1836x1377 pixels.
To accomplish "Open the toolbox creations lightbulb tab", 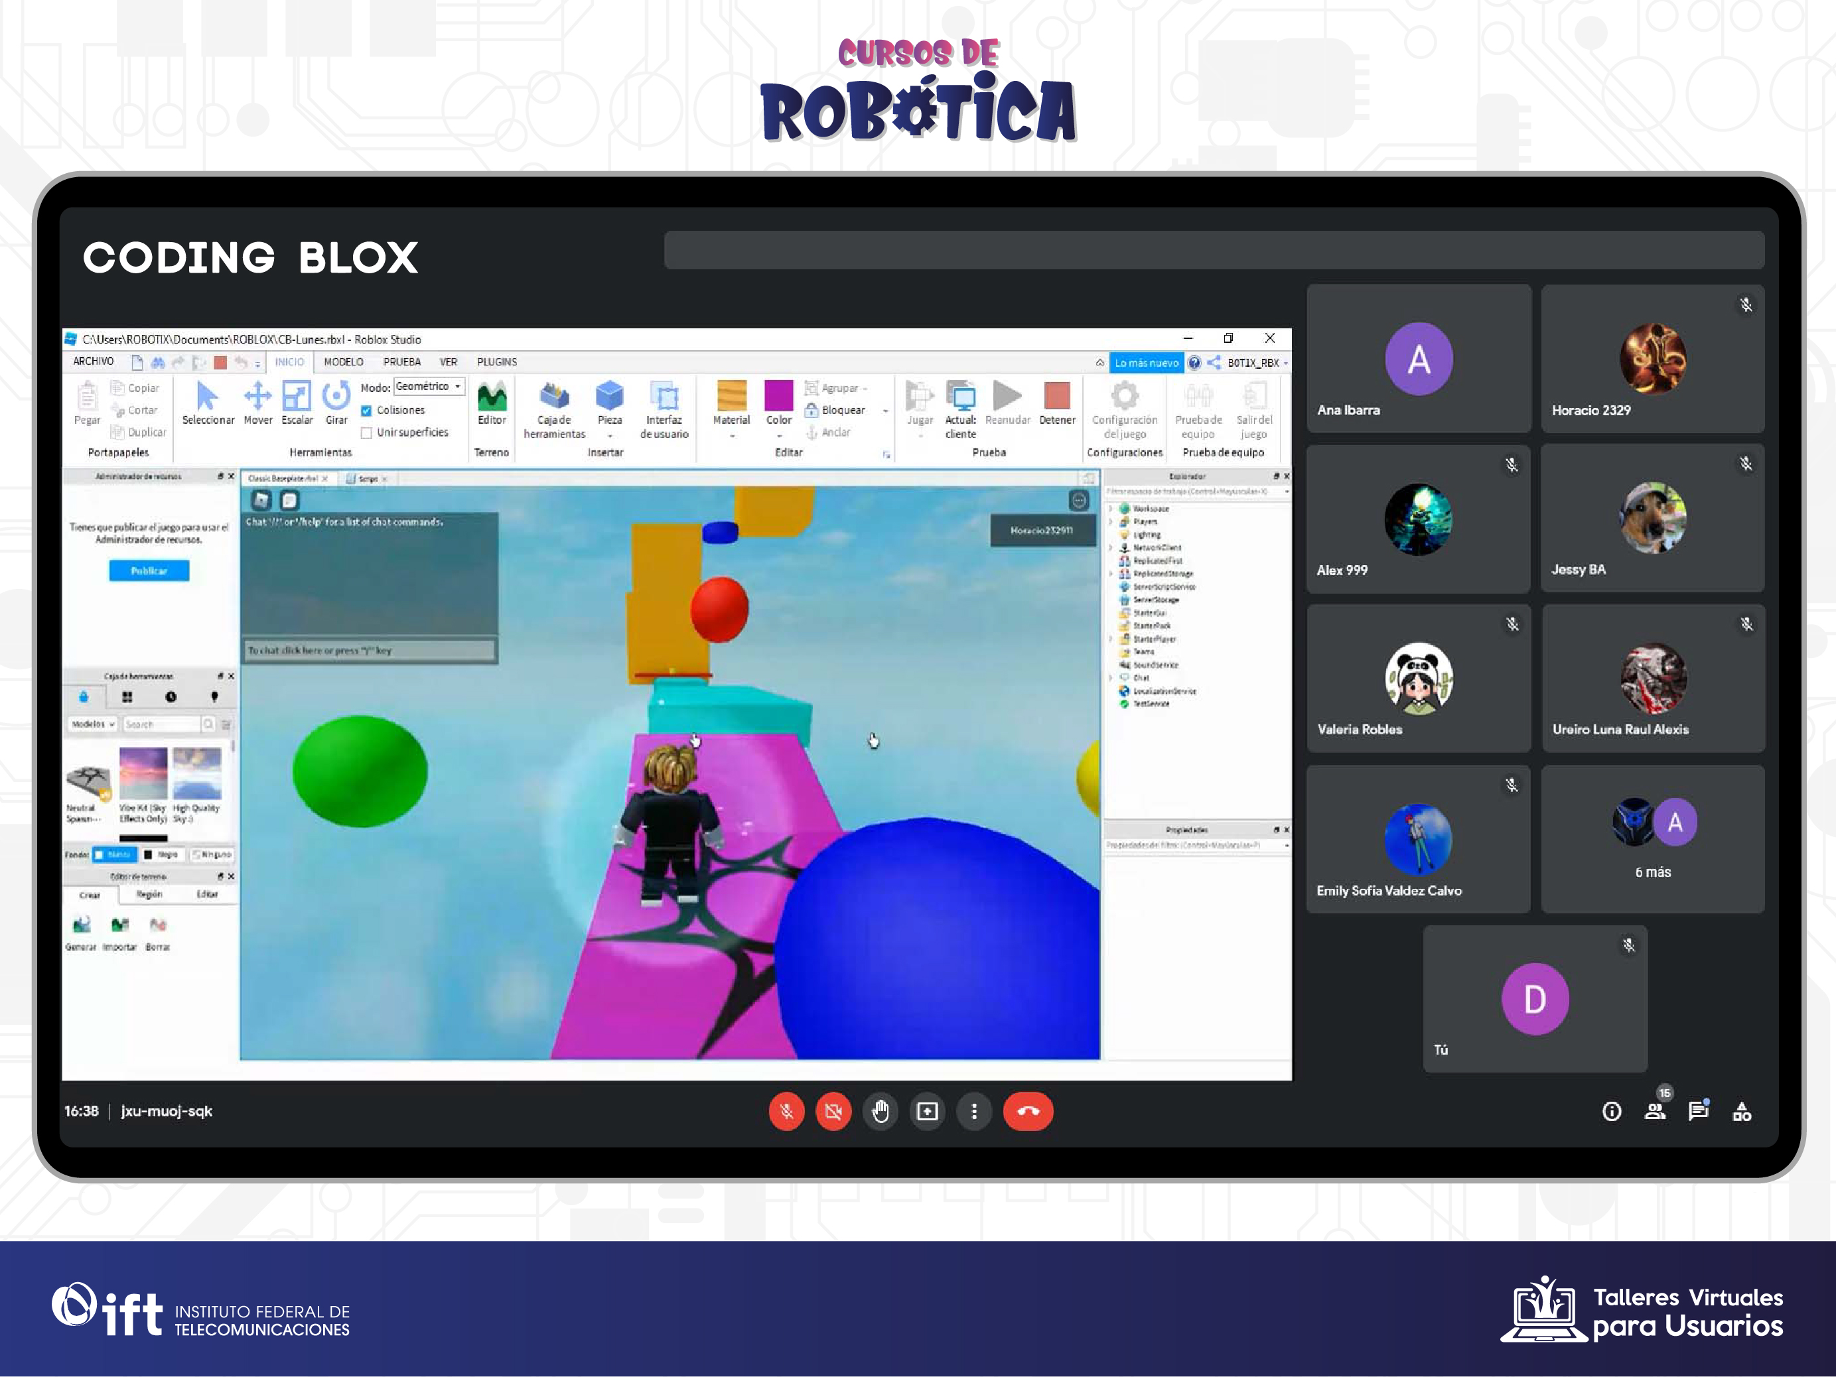I will pos(214,697).
